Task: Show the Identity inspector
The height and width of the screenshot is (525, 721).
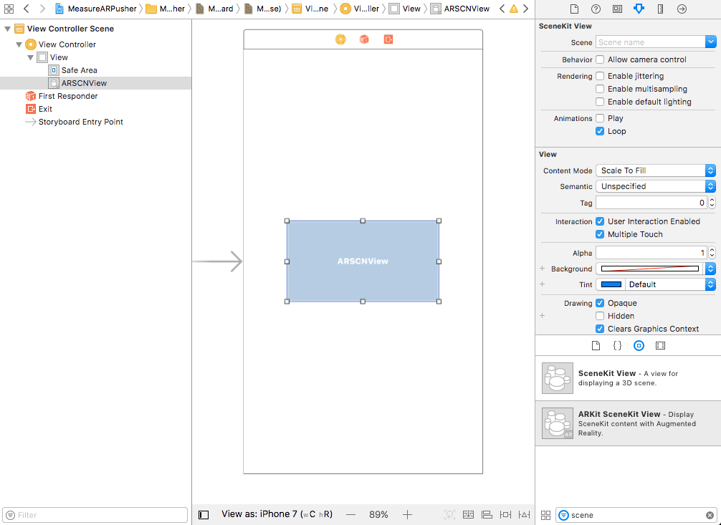Action: (617, 9)
